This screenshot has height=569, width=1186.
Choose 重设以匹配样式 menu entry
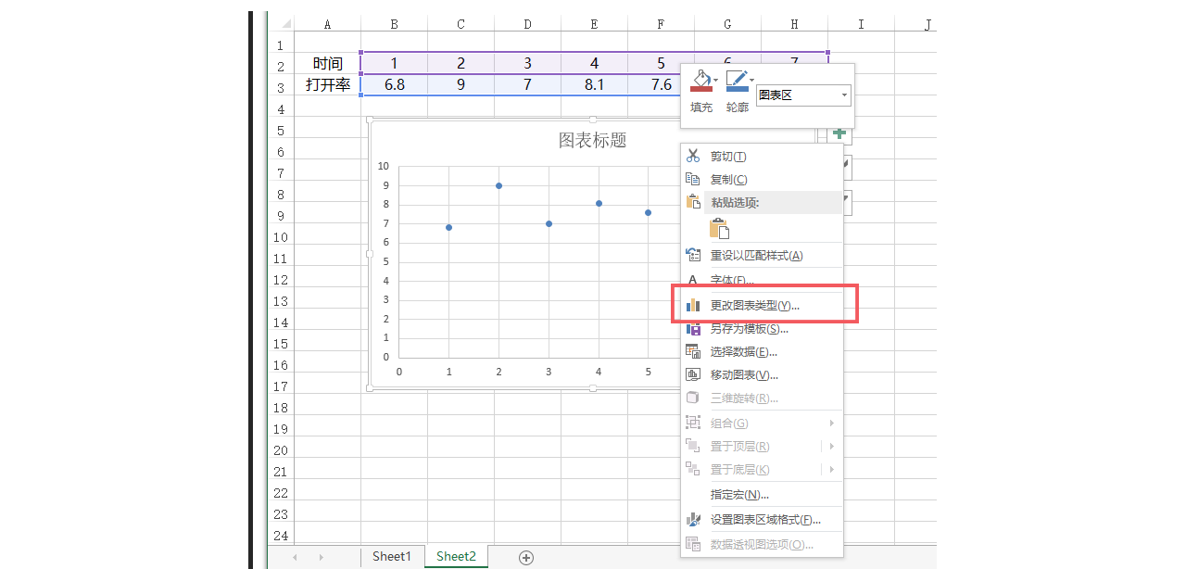(x=755, y=256)
